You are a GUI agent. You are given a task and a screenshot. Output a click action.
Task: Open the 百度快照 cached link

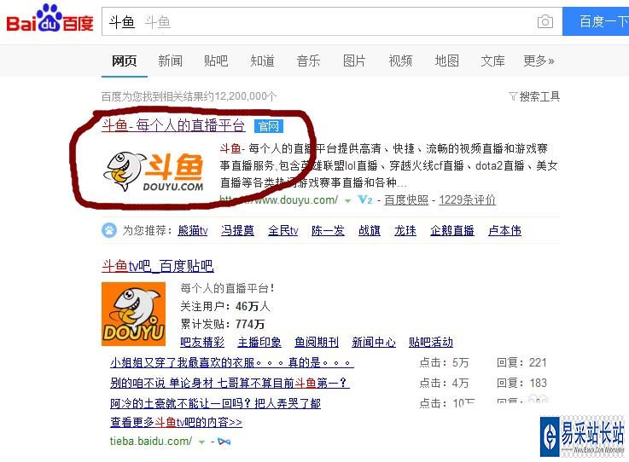point(406,199)
